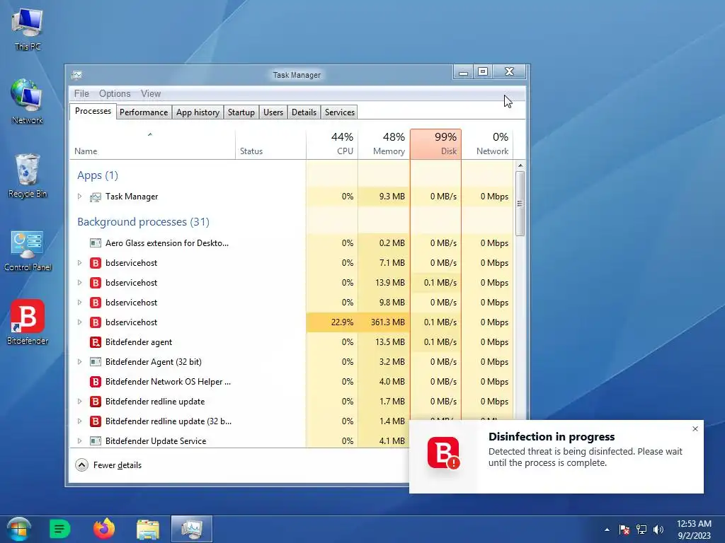Image resolution: width=725 pixels, height=543 pixels.
Task: Open the Recycle Bin desktop icon
Action: 28,175
